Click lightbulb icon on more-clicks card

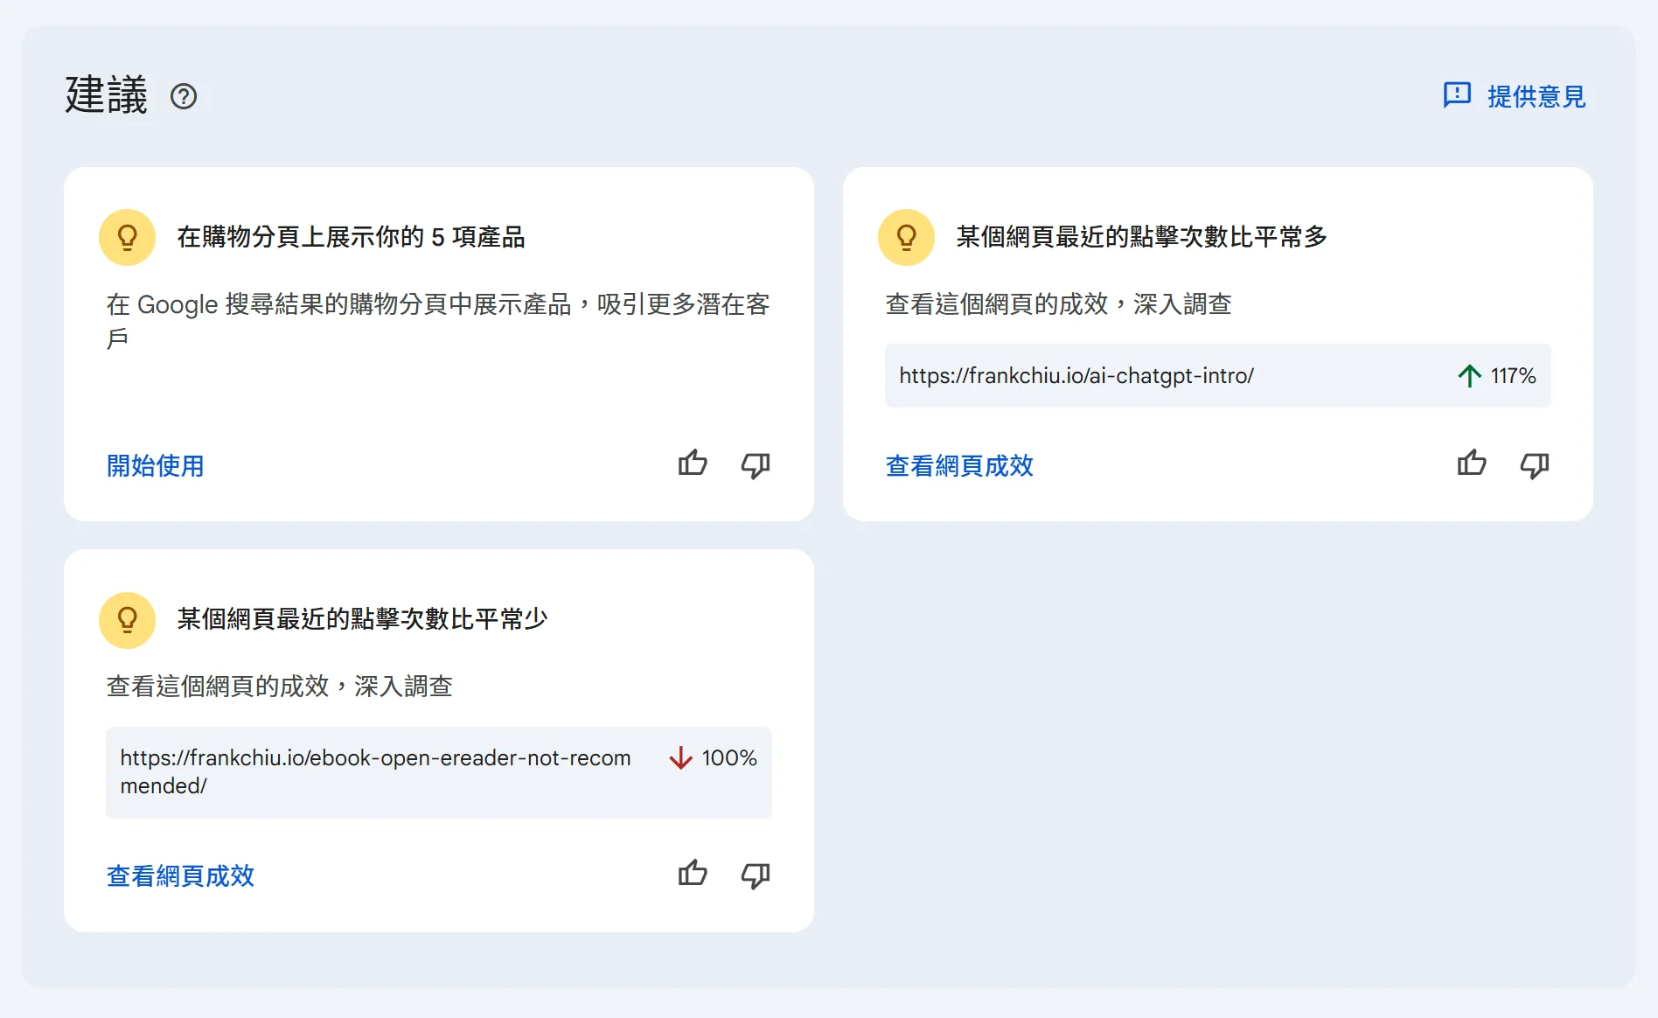907,237
